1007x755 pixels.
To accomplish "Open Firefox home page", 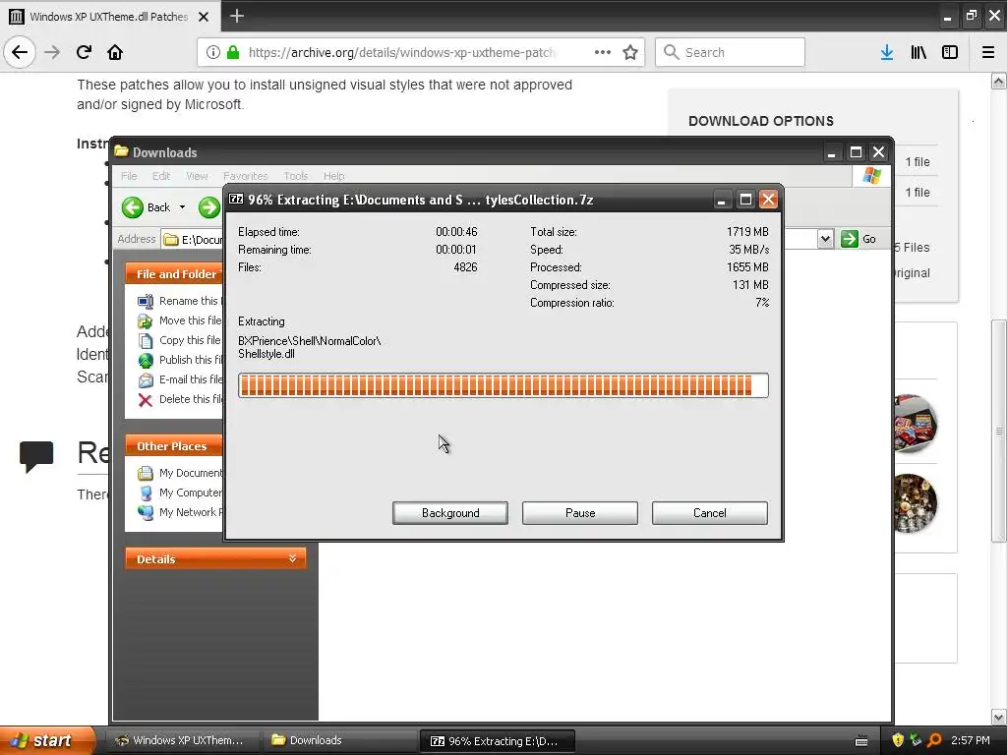I will pyautogui.click(x=115, y=52).
